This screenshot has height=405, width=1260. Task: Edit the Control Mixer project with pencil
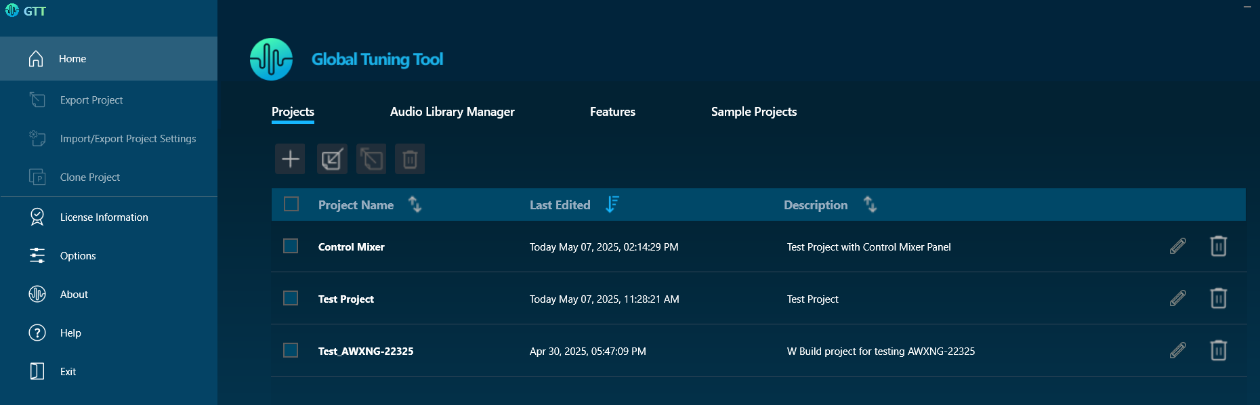click(1178, 246)
